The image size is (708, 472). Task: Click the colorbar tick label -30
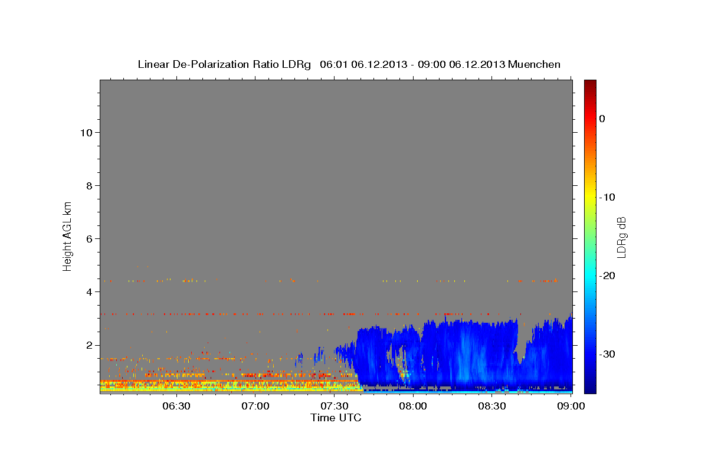tap(607, 354)
